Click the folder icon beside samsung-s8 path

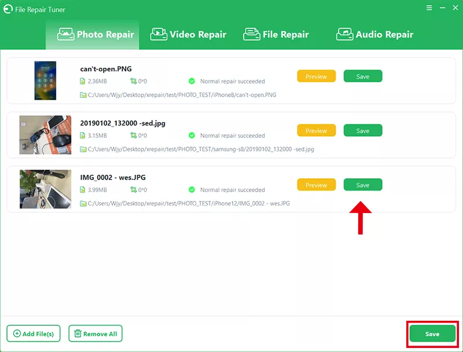click(x=83, y=149)
